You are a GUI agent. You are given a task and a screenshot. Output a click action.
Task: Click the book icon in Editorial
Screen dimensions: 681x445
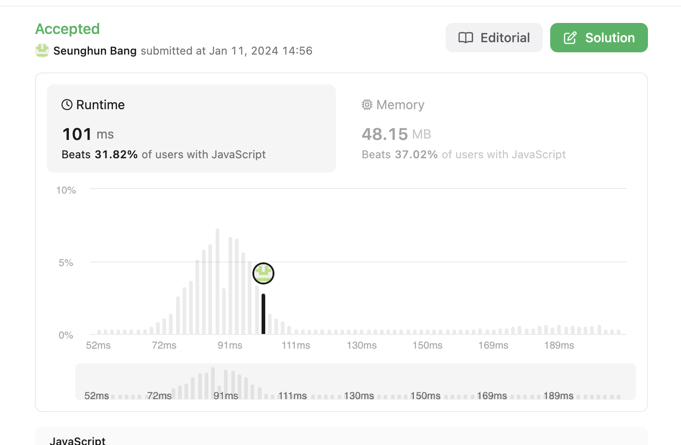466,38
